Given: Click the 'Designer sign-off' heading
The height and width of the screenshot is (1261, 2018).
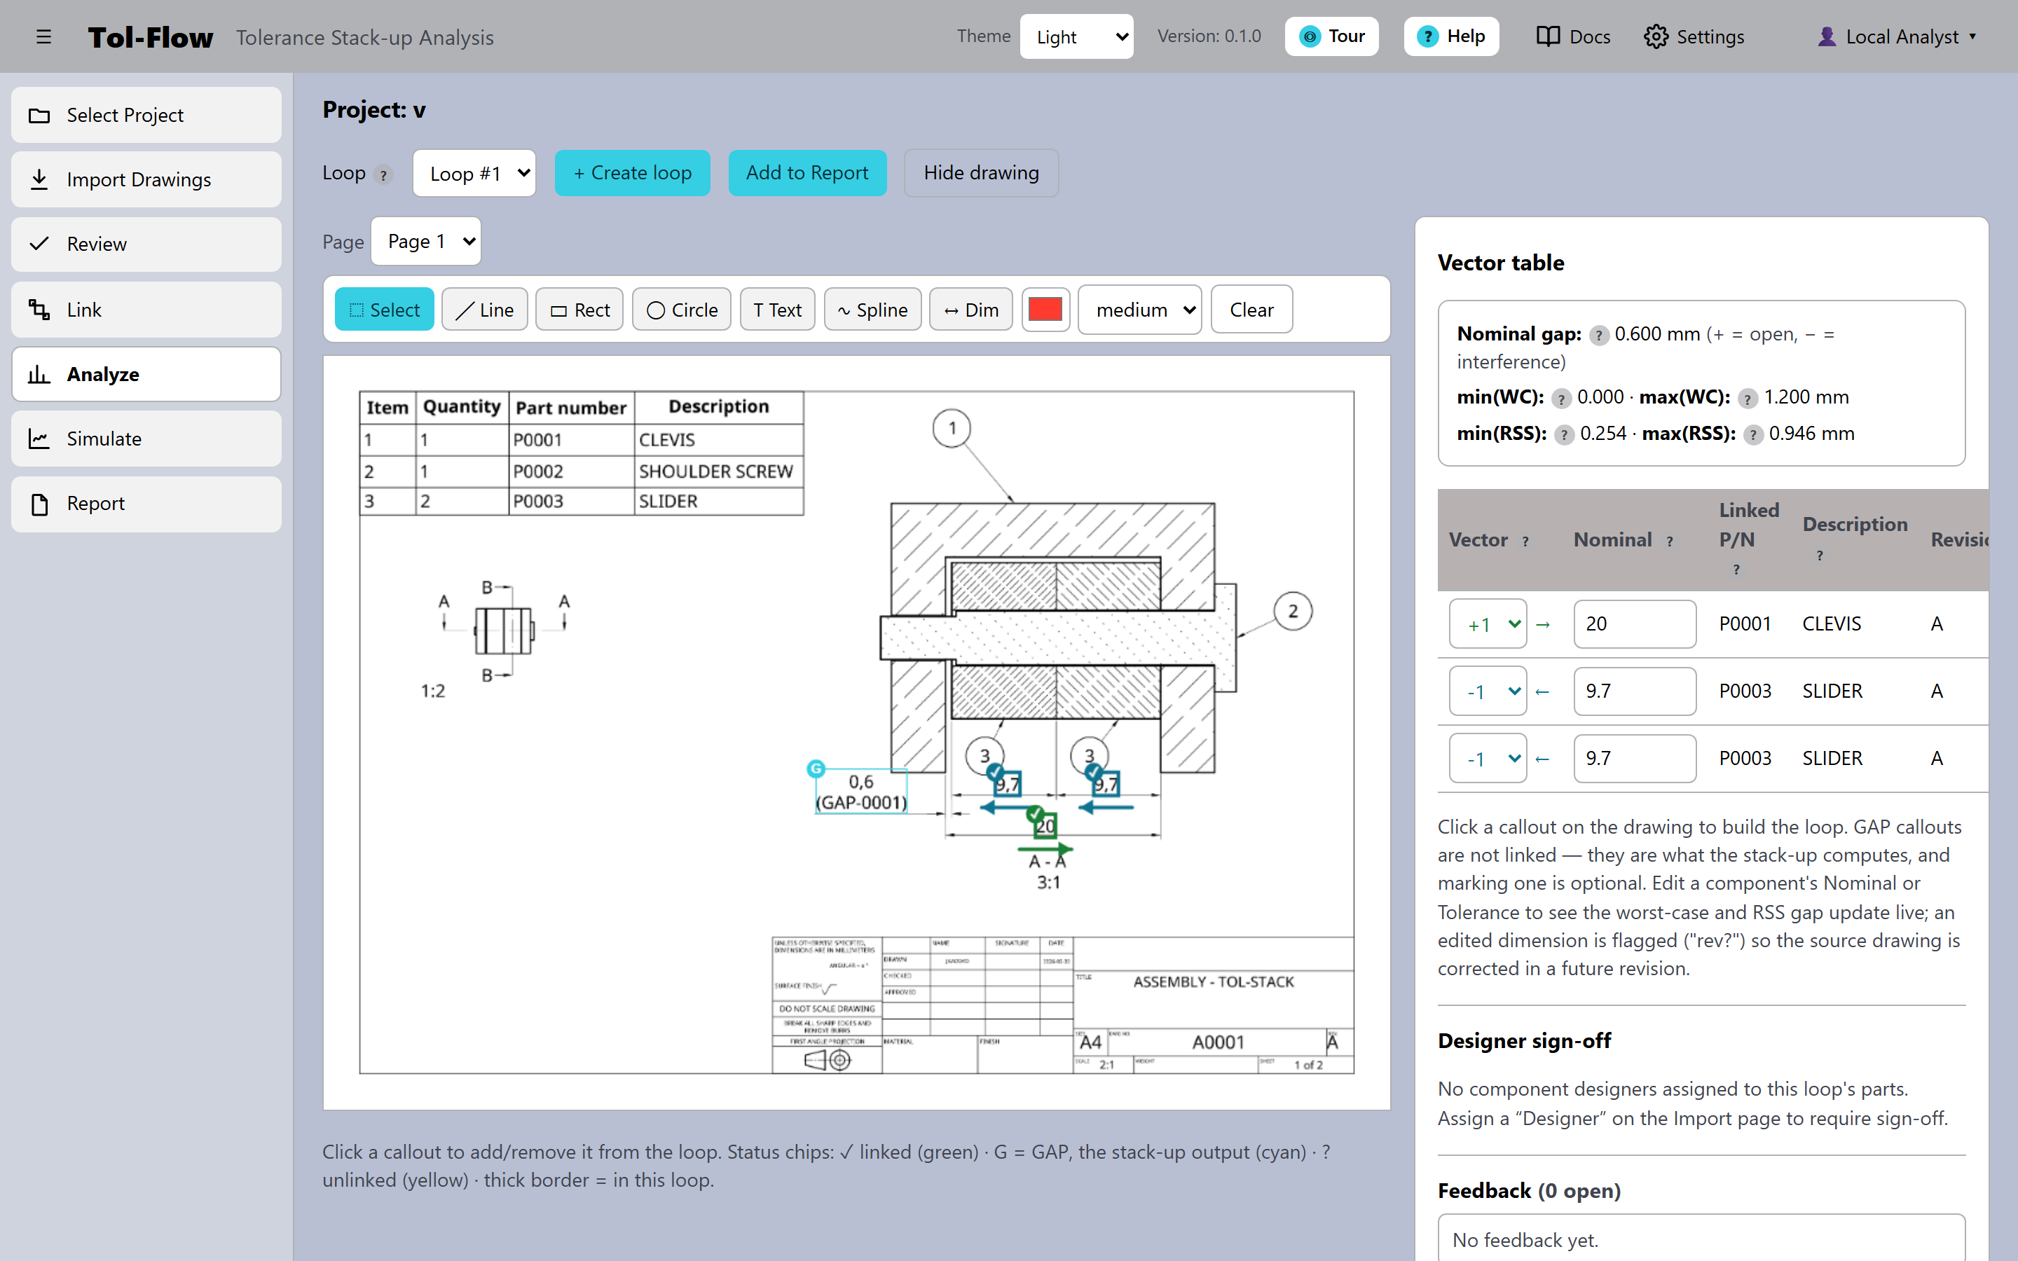Looking at the screenshot, I should pyautogui.click(x=1524, y=1041).
